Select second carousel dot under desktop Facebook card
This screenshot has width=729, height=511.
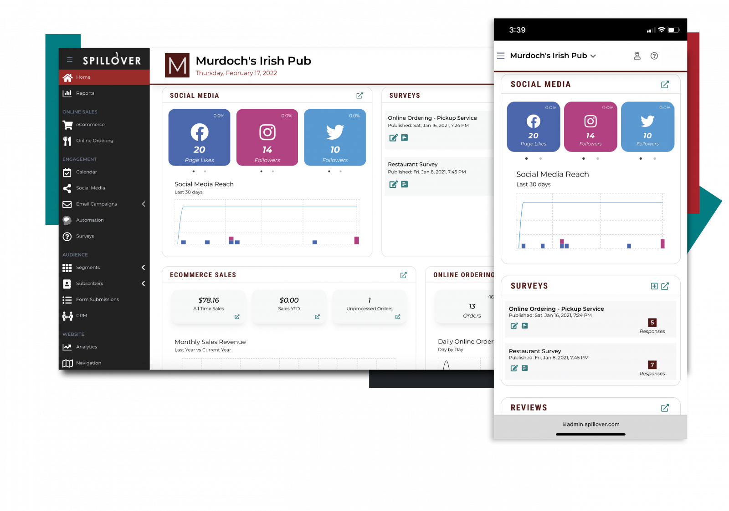205,172
